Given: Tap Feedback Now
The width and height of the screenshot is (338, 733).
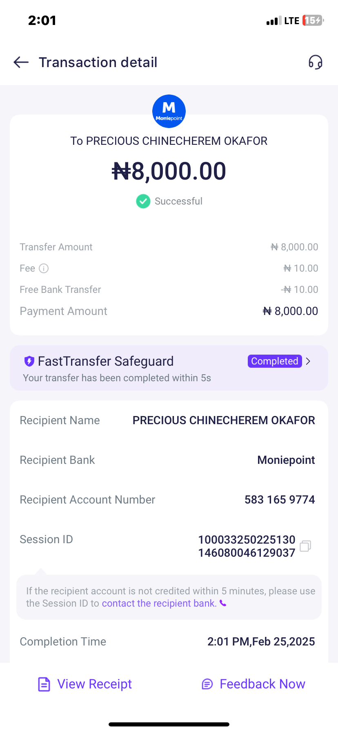Looking at the screenshot, I should pos(262,684).
